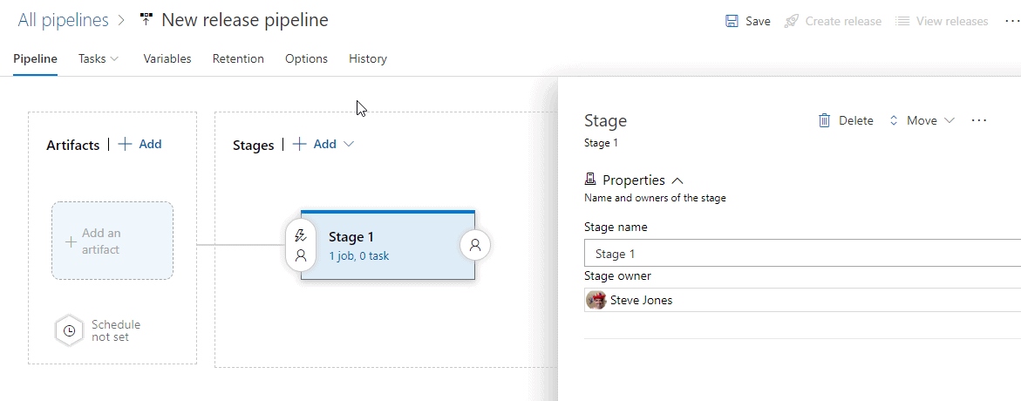Open the Stages Add dropdown

click(323, 145)
